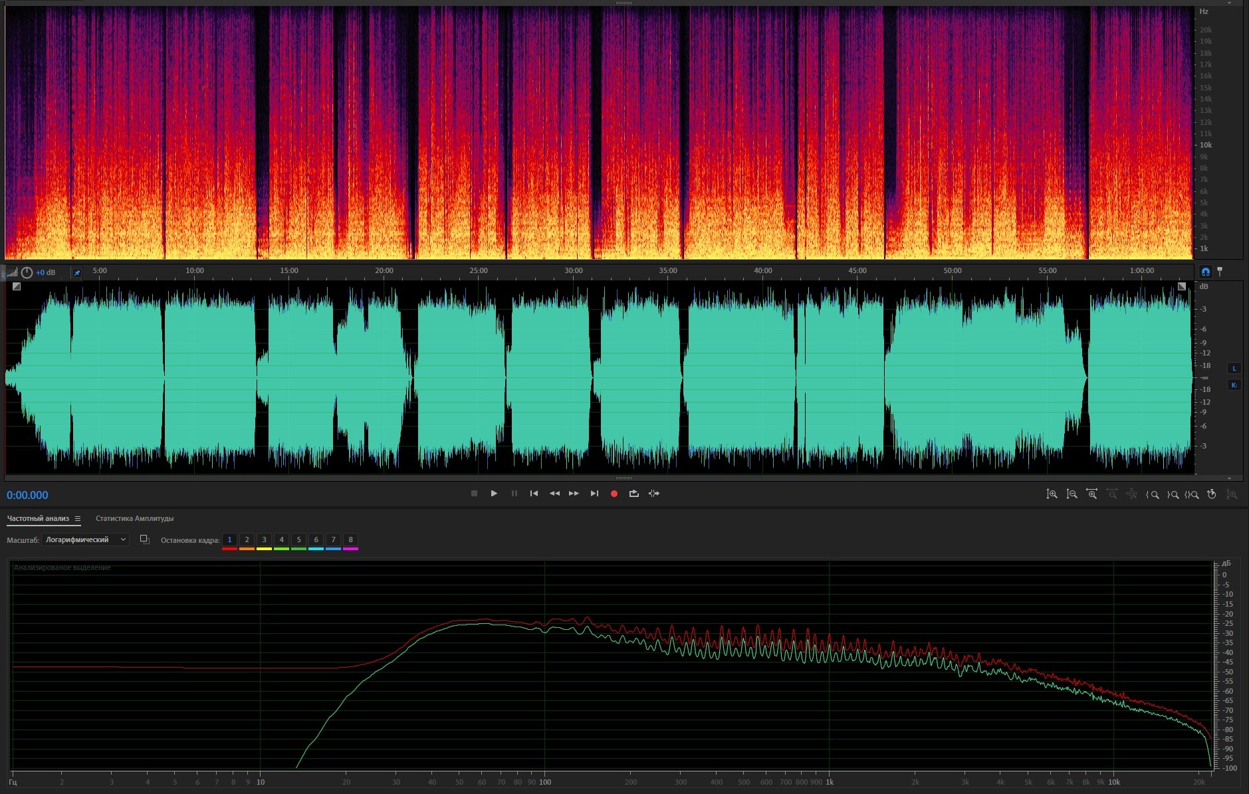This screenshot has width=1249, height=794.
Task: Switch to Статистика Амплитуды tab
Action: click(x=134, y=518)
